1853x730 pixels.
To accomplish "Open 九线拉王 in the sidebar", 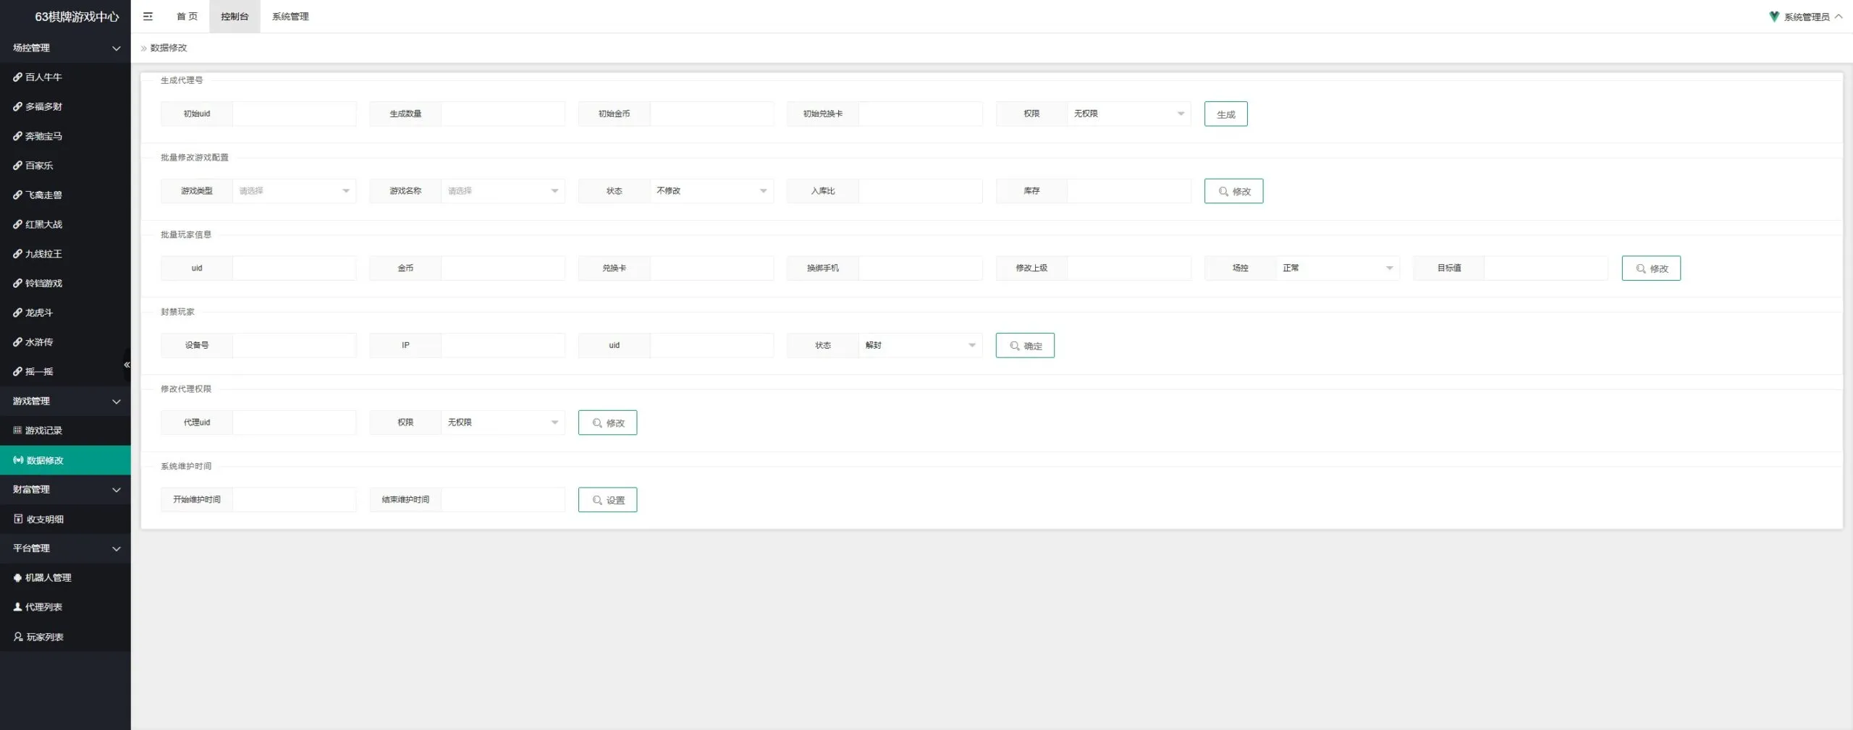I will tap(65, 254).
